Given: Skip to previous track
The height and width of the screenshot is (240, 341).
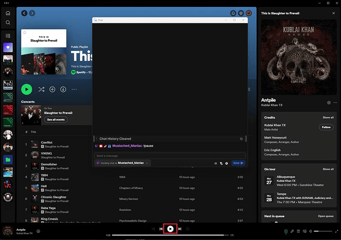Looking at the screenshot, I should [161, 229].
